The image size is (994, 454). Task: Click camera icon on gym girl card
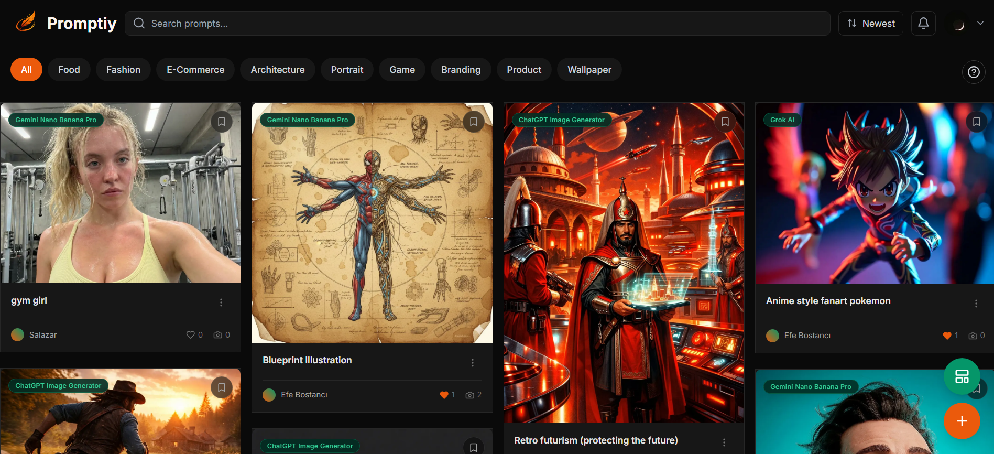(x=218, y=335)
